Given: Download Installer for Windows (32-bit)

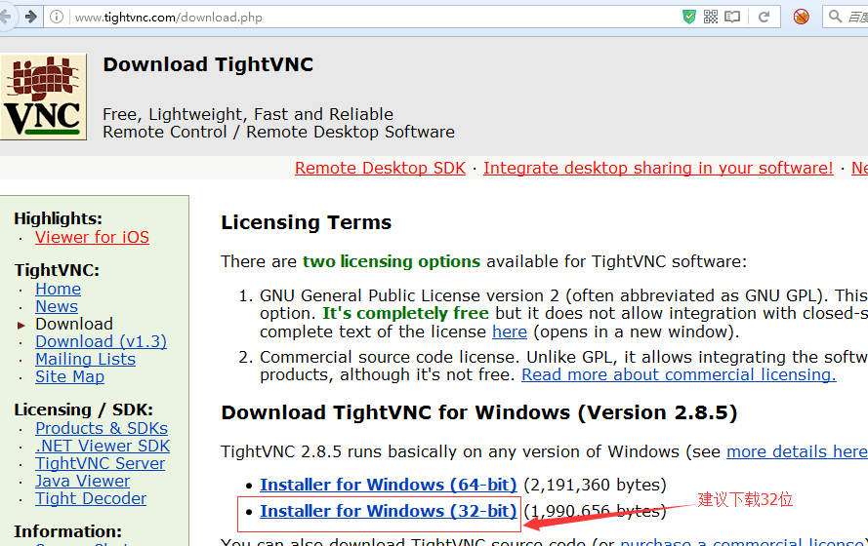Looking at the screenshot, I should 388,511.
